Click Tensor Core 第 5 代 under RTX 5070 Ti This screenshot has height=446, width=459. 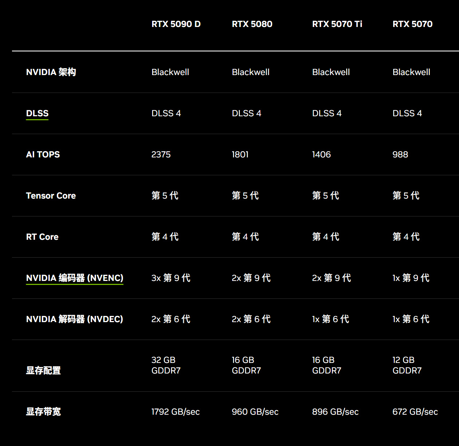(x=326, y=196)
